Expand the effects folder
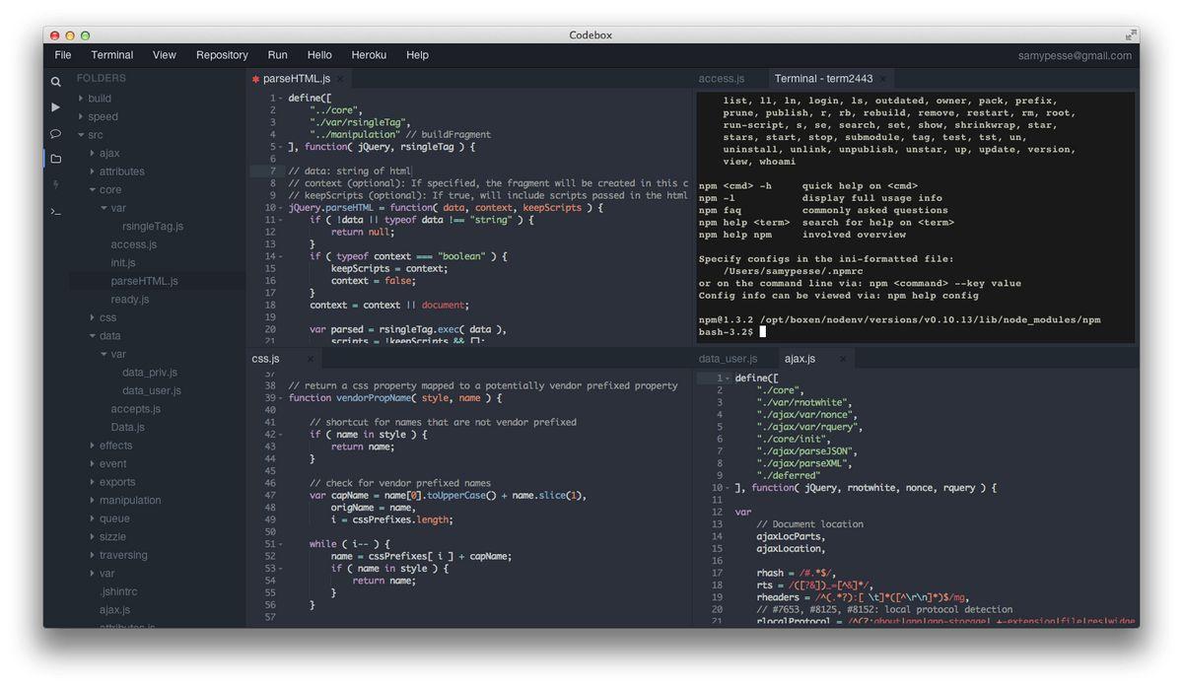Image resolution: width=1183 pixels, height=688 pixels. tap(93, 446)
